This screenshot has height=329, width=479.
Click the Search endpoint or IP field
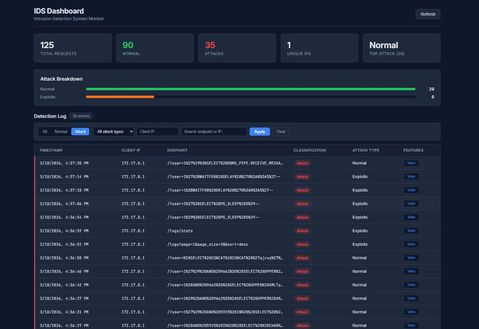pos(214,132)
